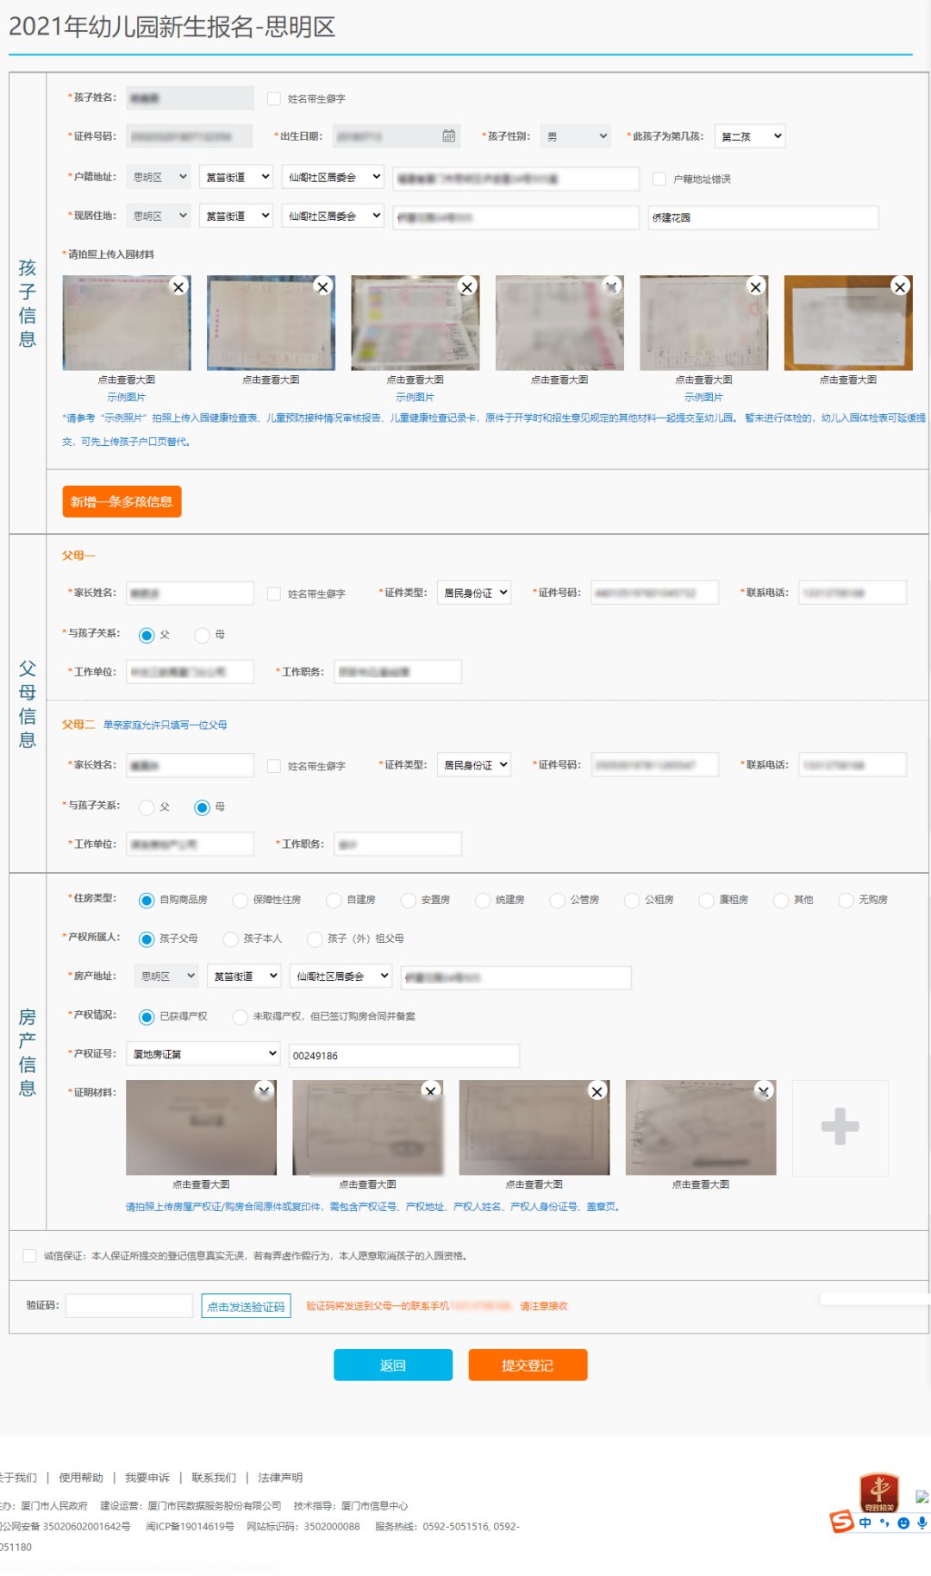Activate the Sogou voice input microphone icon
The width and height of the screenshot is (931, 1576).
(922, 1523)
